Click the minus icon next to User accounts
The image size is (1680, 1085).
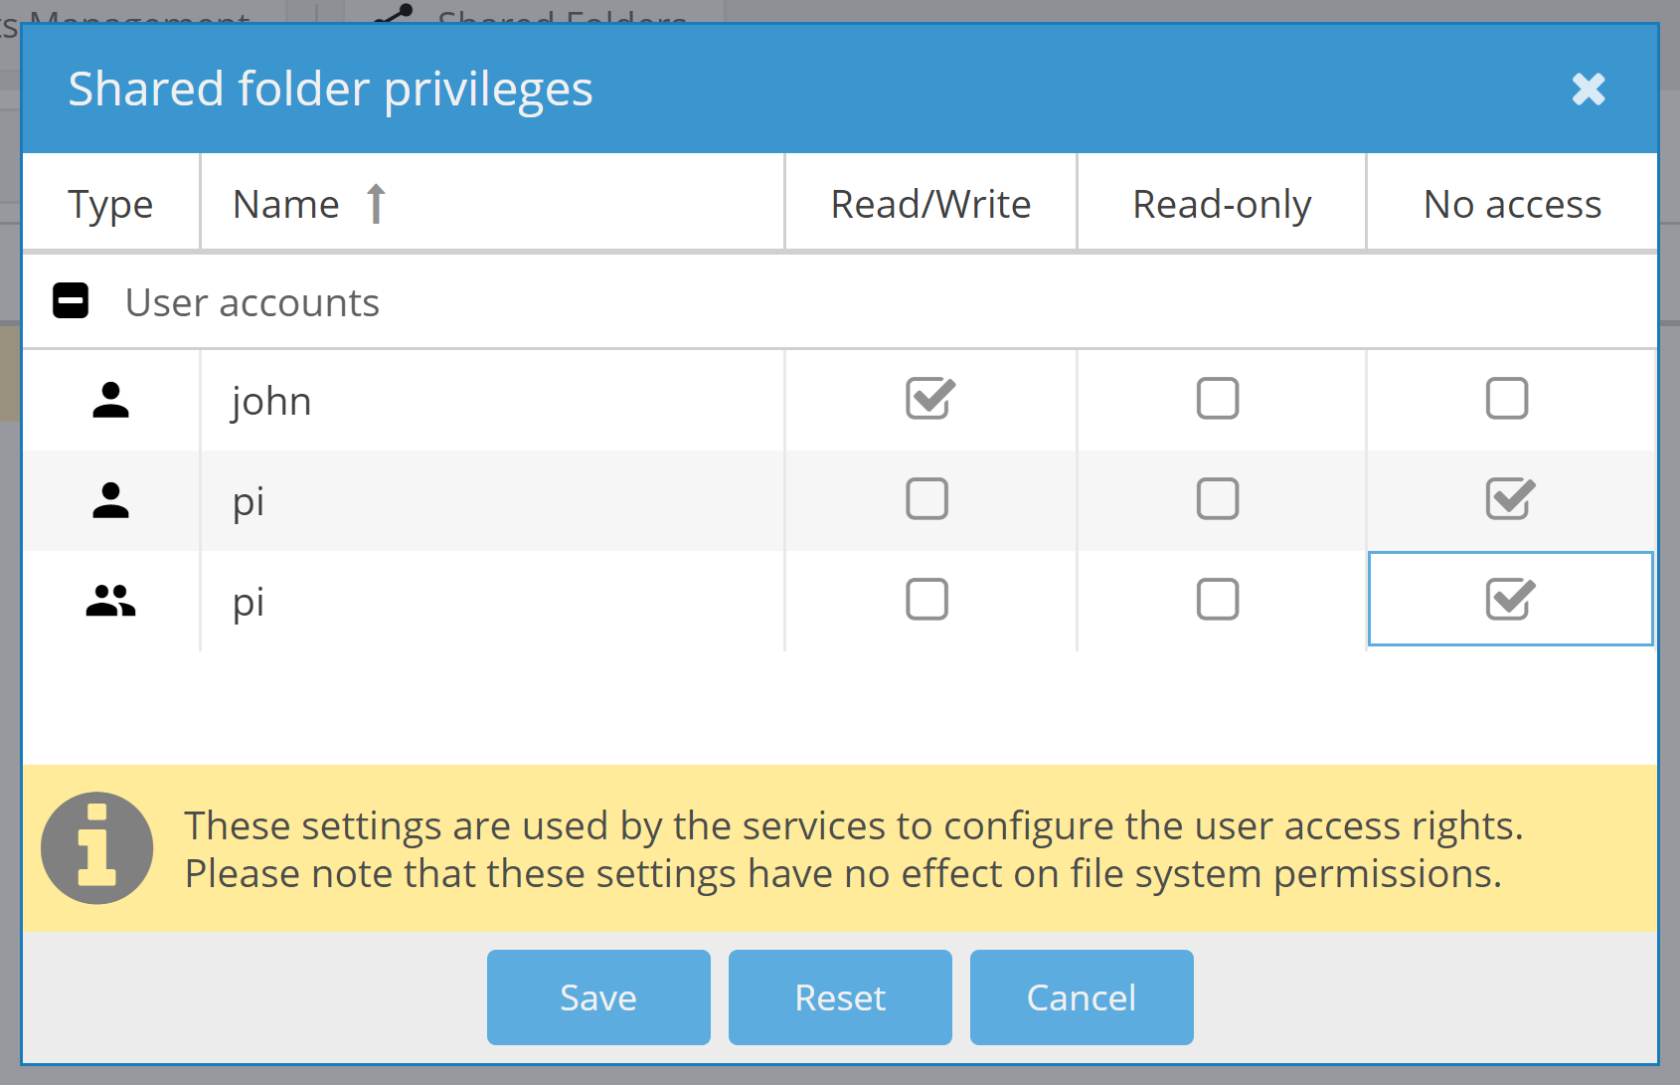click(70, 300)
